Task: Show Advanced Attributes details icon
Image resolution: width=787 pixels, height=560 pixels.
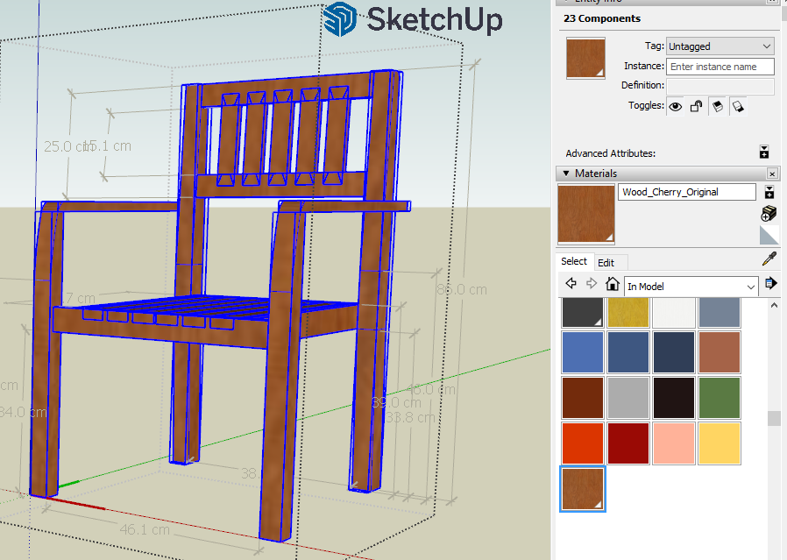Action: coord(764,152)
